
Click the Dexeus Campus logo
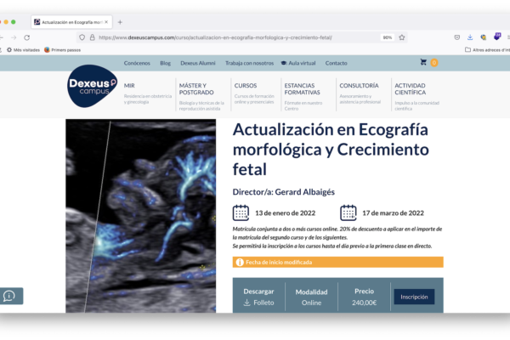coord(93,87)
